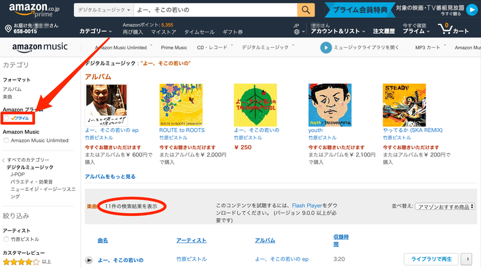Click ライブラリで再生 button
The height and width of the screenshot is (268, 481).
[431, 259]
